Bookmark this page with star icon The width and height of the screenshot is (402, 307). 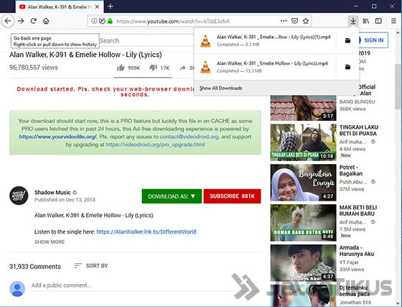click(306, 21)
